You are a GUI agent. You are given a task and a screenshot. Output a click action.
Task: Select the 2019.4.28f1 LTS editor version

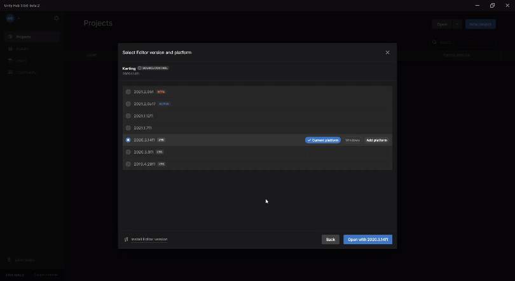[128, 164]
